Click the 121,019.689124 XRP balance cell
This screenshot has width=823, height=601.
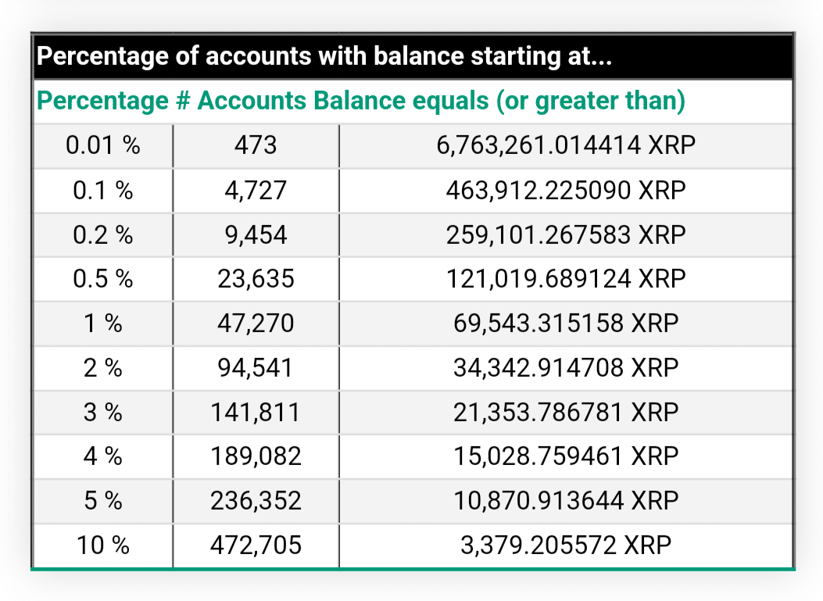[x=566, y=279]
